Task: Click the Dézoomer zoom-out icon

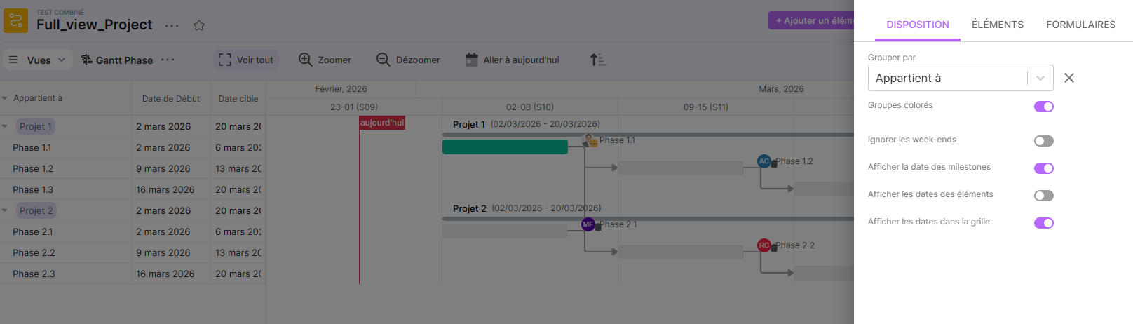Action: click(x=383, y=60)
